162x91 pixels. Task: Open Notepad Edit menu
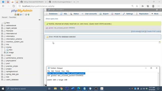[52, 71]
